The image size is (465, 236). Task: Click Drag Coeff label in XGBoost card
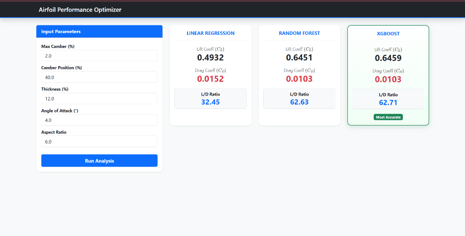(388, 71)
